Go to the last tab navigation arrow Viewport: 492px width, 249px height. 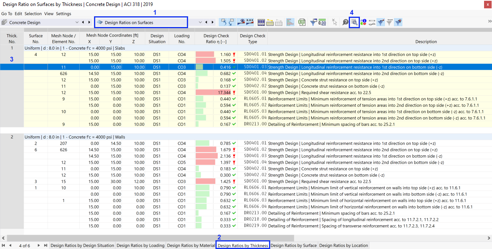[46, 245]
